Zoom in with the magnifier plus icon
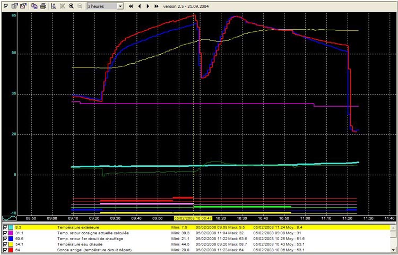The width and height of the screenshot is (398, 255). [x=71, y=6]
